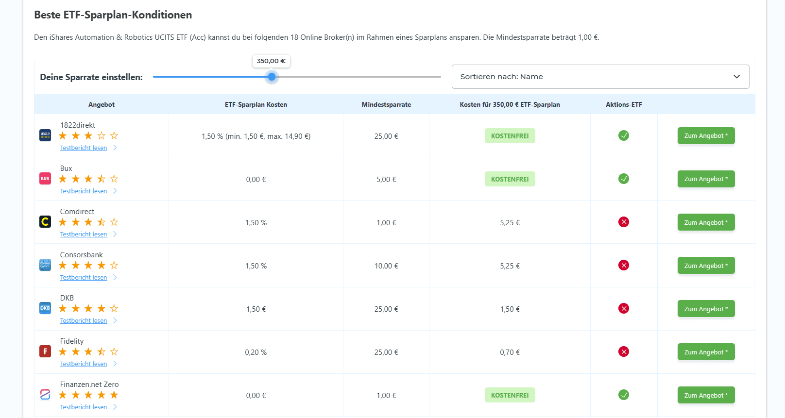Click green Aktions-ETF checkmark for Bux

point(624,179)
